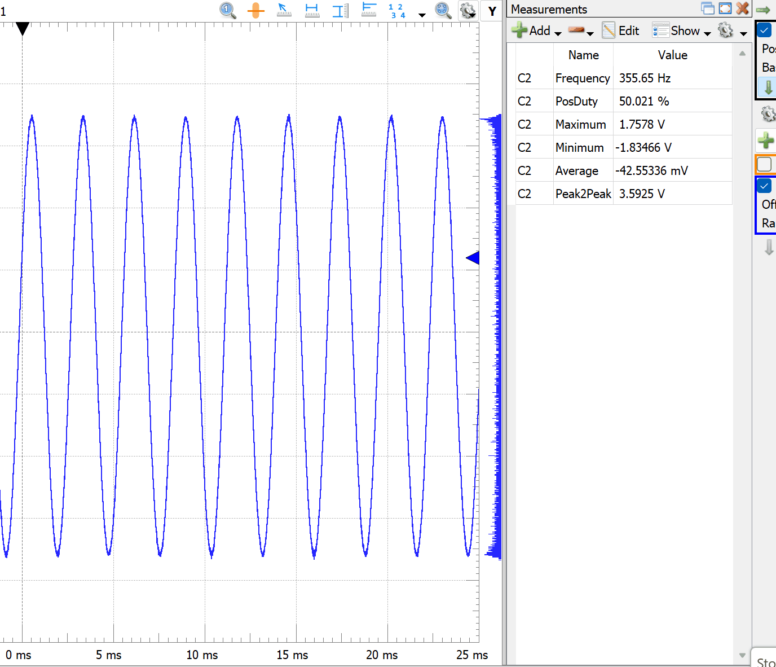This screenshot has height=667, width=776.
Task: Click the Name column header
Action: tap(583, 55)
